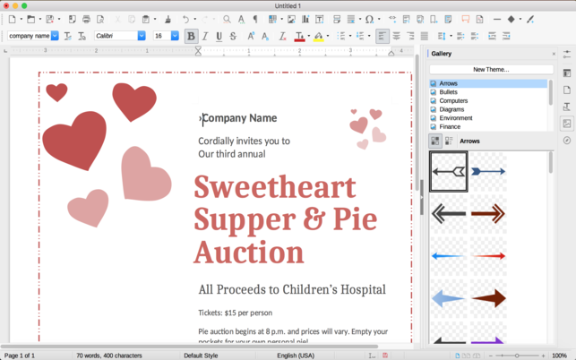Open the Navigator from the sidebar compass icon
The width and height of the screenshot is (576, 360).
tap(567, 141)
